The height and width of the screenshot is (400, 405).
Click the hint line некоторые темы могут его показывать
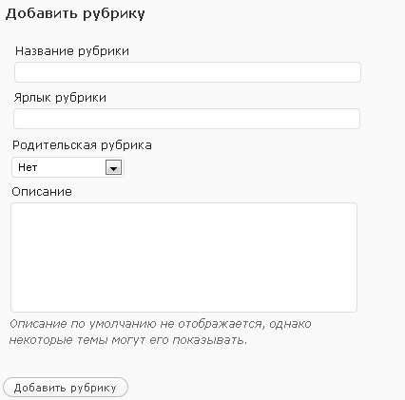[x=128, y=340]
